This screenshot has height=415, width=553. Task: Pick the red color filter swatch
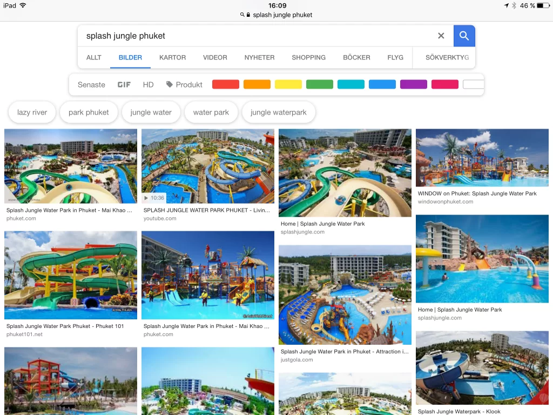(226, 84)
